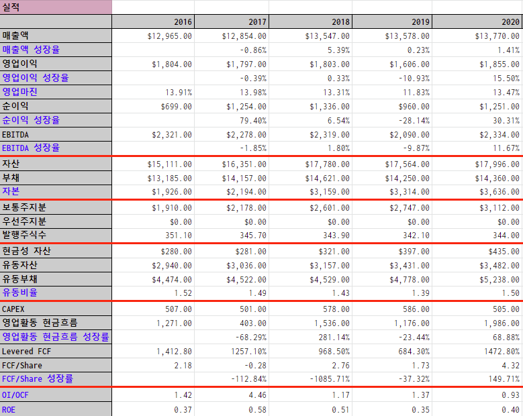523x416 pixels.
Task: Click the 11.67% EBITDA growth cell
Action: 477,148
